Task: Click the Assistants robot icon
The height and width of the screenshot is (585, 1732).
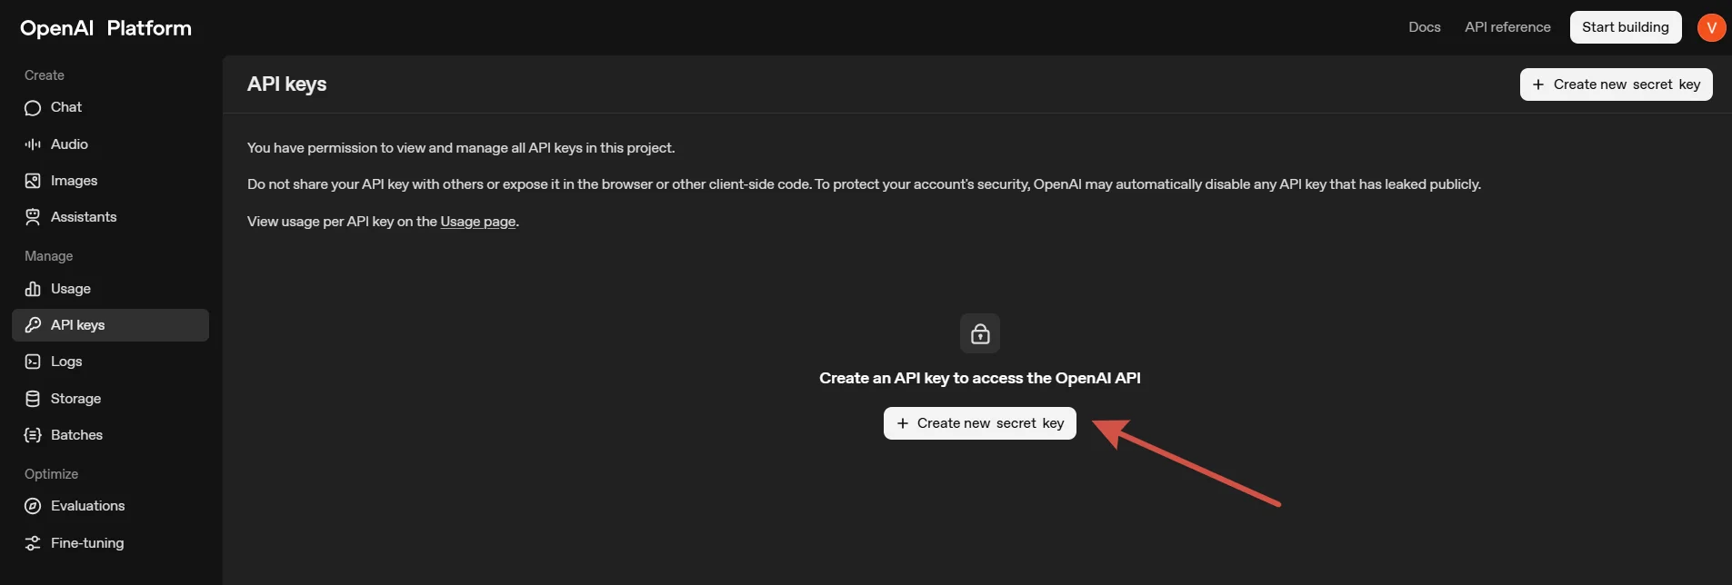Action: click(x=33, y=217)
